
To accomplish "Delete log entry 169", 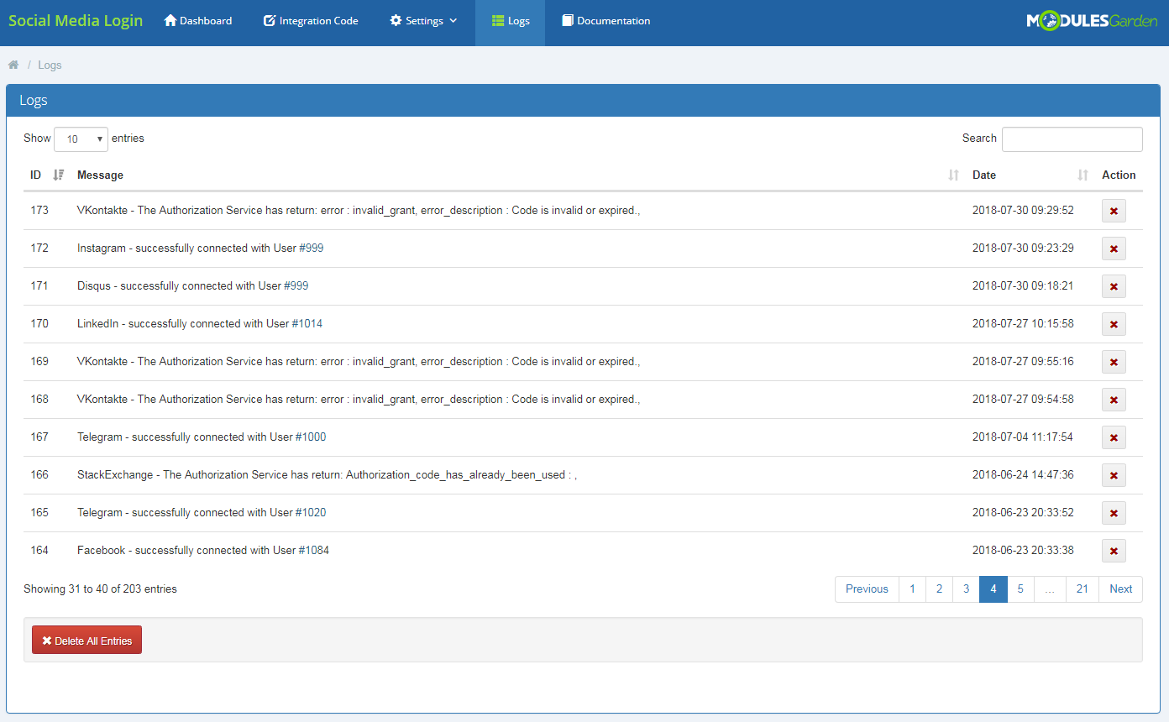I will tap(1114, 362).
